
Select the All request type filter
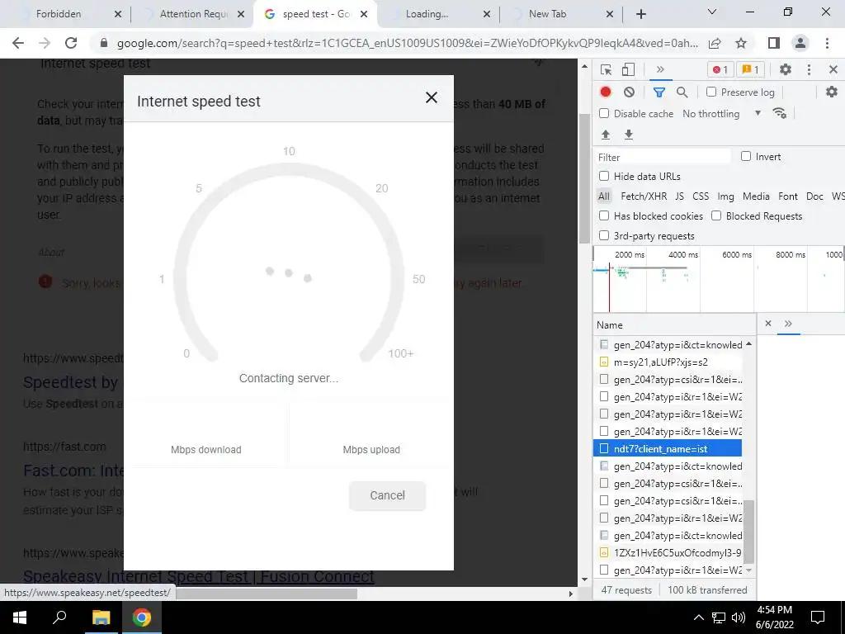[603, 196]
